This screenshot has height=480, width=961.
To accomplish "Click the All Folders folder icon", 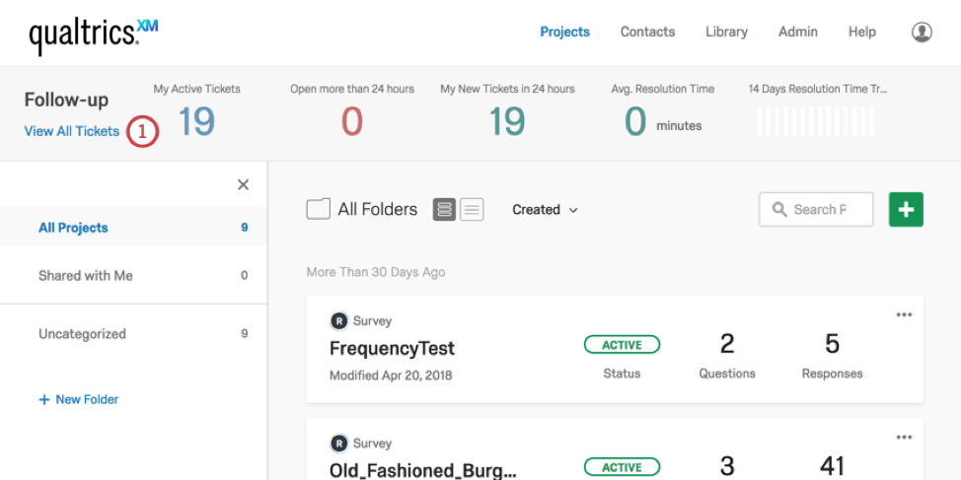I will tap(318, 209).
